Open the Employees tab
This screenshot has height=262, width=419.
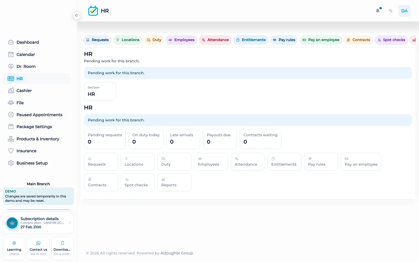point(181,40)
